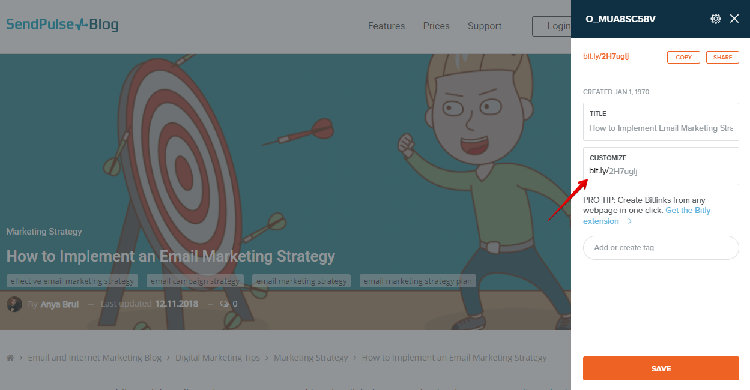Edit the TITLE input field
This screenshot has height=390, width=750.
point(661,122)
